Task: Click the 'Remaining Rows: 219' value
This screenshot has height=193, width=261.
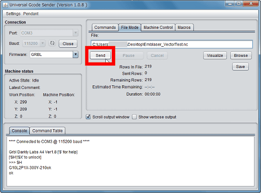Action: coord(148,80)
